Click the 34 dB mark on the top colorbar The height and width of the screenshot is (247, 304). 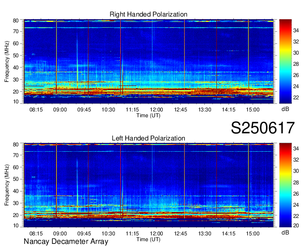click(296, 30)
